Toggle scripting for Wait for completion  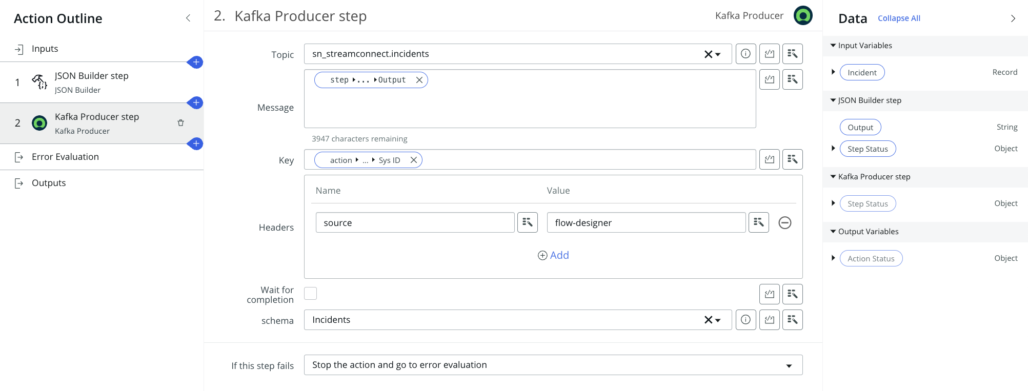[770, 294]
